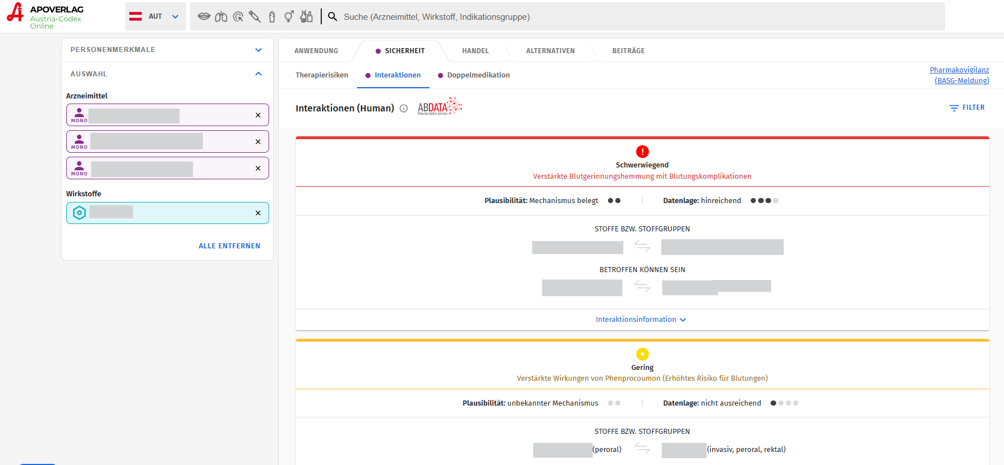Screen dimensions: 1004x465
Task: Select the suppository icon in toolbar
Action: [x=272, y=16]
